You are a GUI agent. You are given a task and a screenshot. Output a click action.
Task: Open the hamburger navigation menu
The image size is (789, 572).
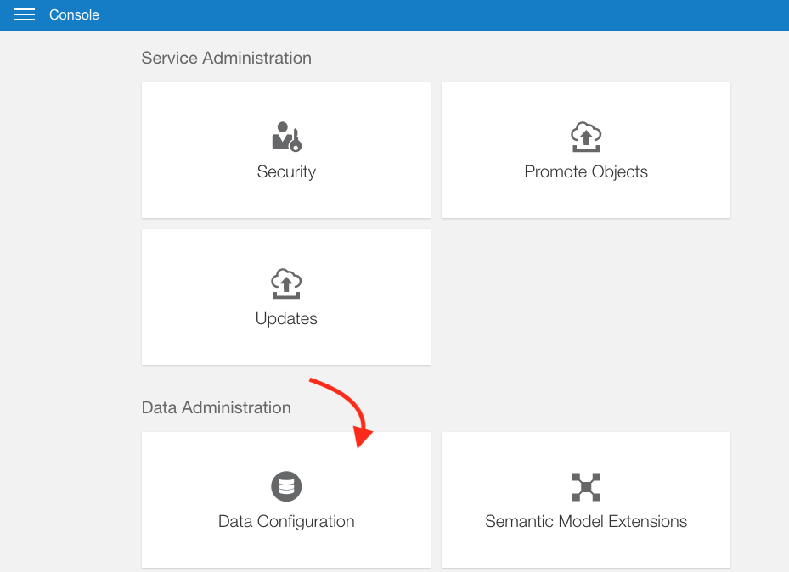[x=25, y=15]
